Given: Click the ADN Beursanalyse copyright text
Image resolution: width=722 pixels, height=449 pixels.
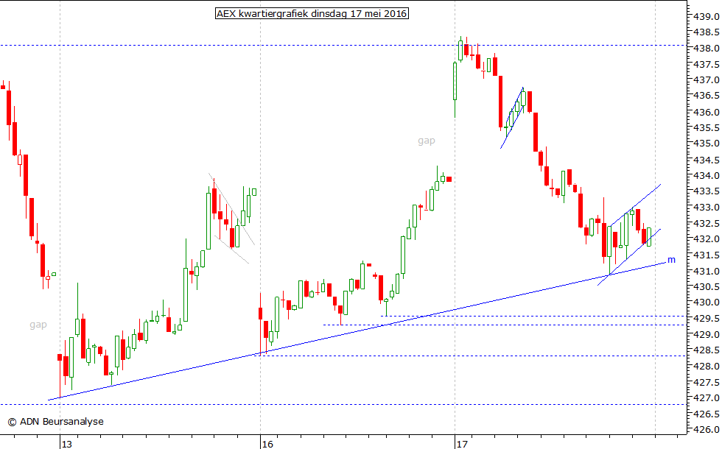Looking at the screenshot, I should coord(56,421).
